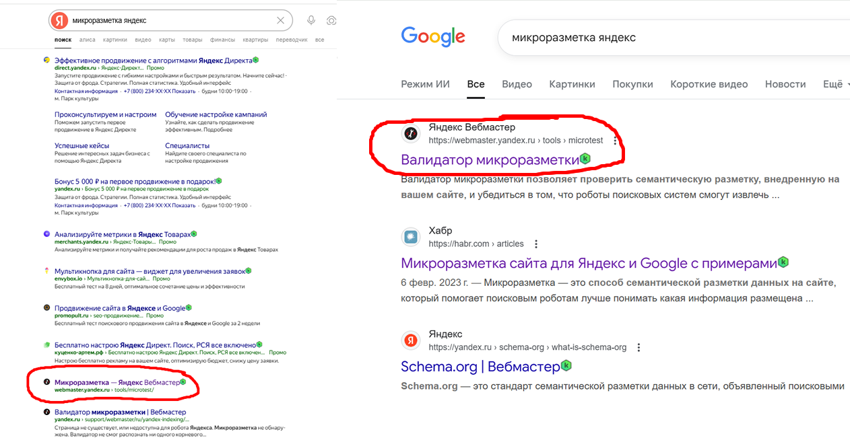Open 'Schema.org | Вебмастер' Google result

480,367
